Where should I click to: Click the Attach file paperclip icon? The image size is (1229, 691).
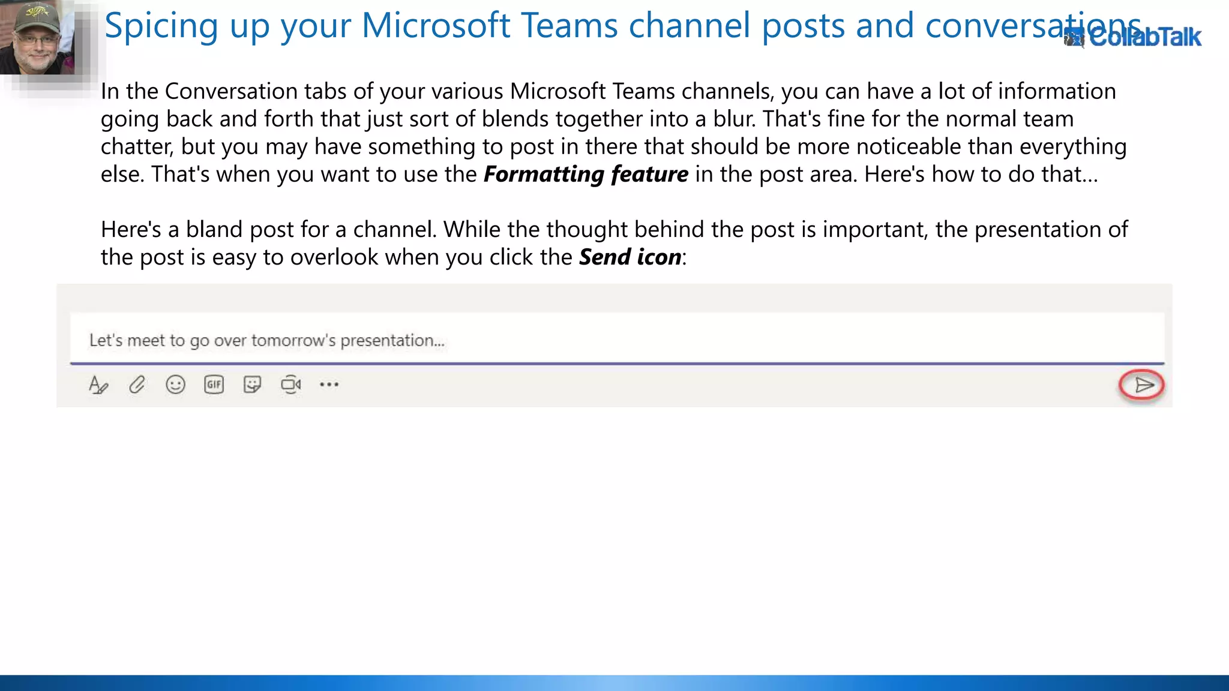137,384
